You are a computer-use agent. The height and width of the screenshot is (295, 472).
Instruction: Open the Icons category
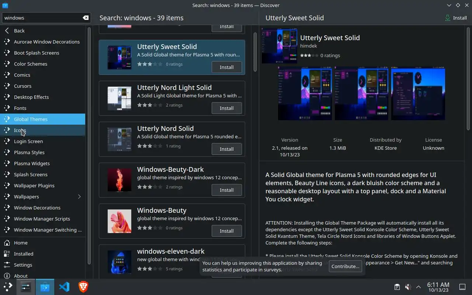(x=42, y=130)
